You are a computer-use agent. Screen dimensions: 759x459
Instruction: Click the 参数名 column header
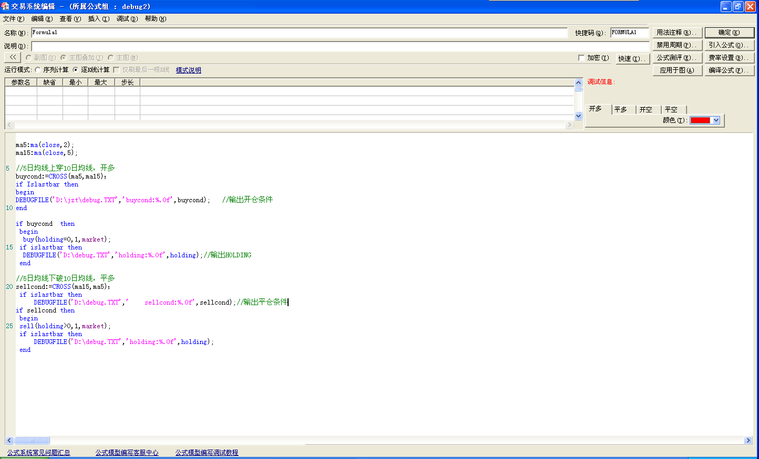[21, 82]
